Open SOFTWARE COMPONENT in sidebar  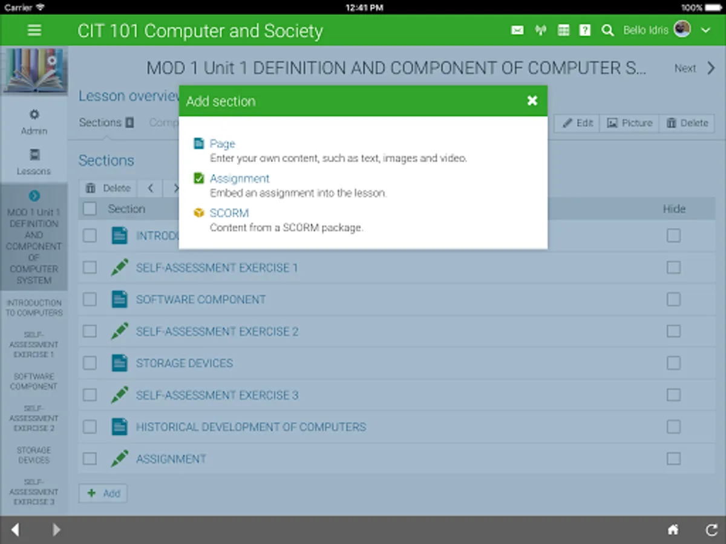[x=34, y=381]
